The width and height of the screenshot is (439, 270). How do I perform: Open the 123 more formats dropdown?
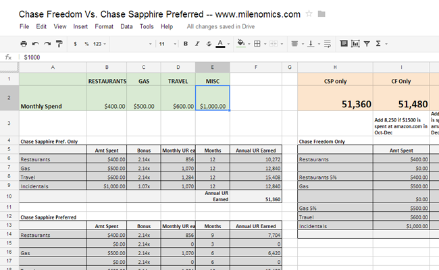99,44
